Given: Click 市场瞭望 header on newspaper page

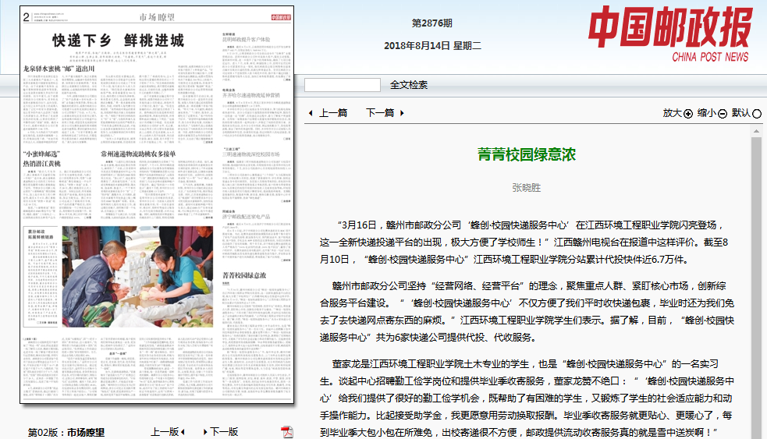Looking at the screenshot, I should [x=157, y=17].
